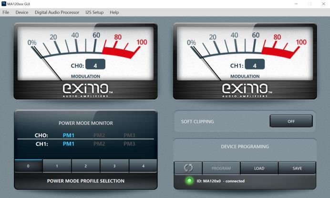Open the I2S Setup menu

pyautogui.click(x=94, y=12)
